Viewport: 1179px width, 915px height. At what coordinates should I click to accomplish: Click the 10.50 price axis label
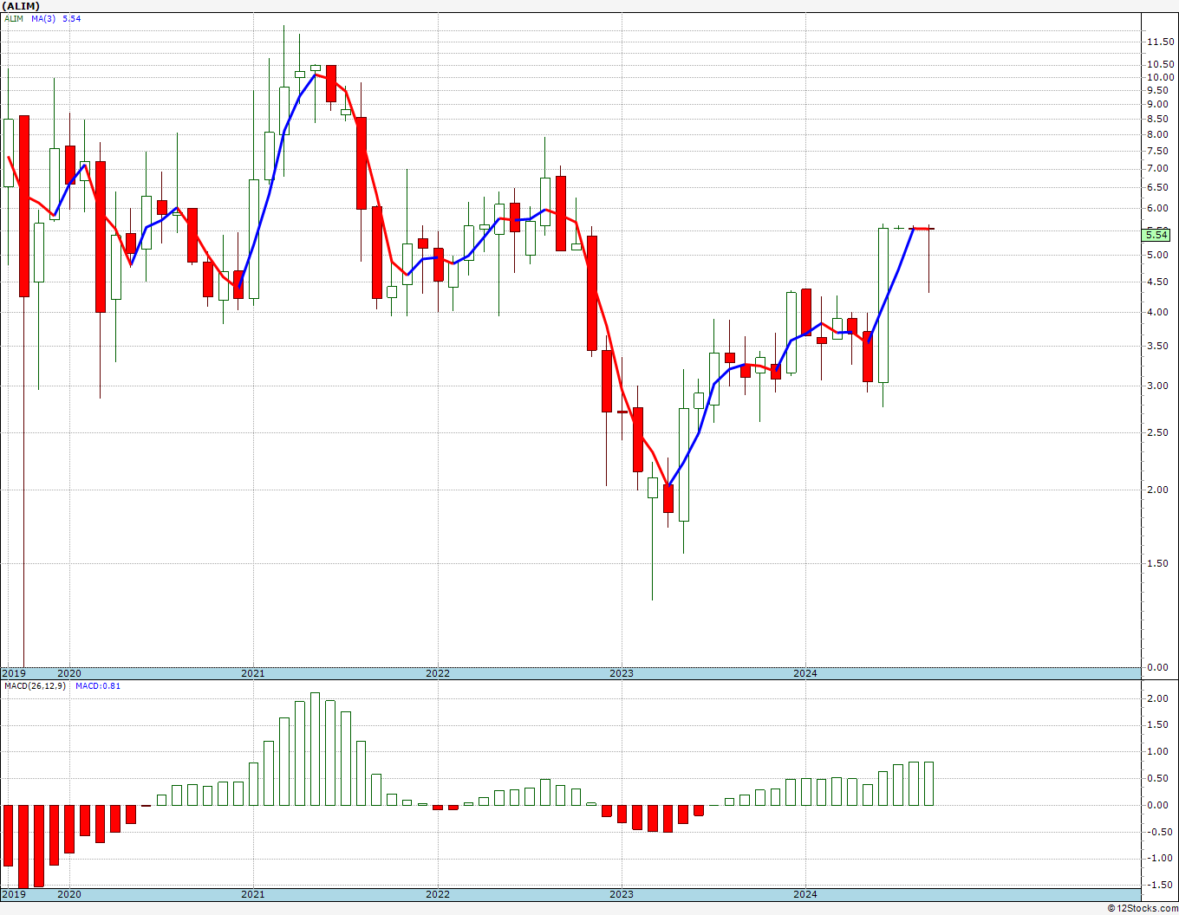pyautogui.click(x=1159, y=64)
